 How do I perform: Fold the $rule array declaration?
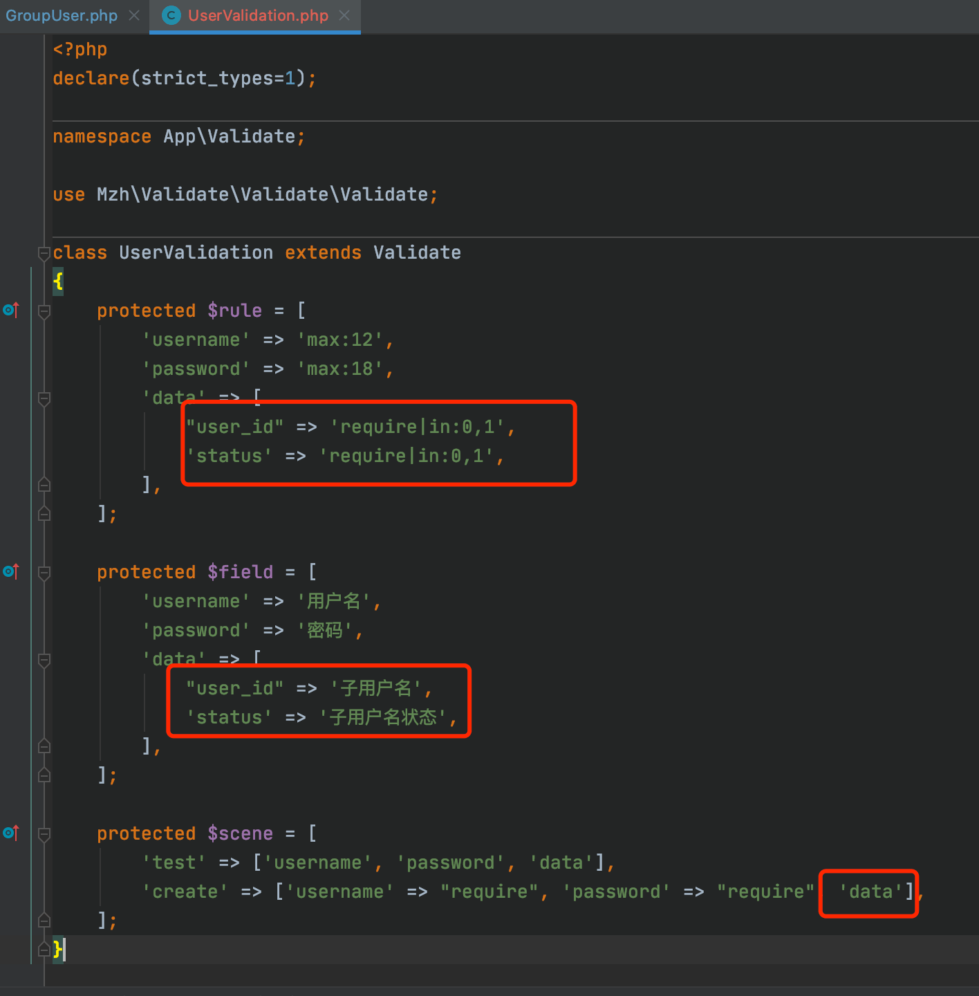[x=44, y=311]
